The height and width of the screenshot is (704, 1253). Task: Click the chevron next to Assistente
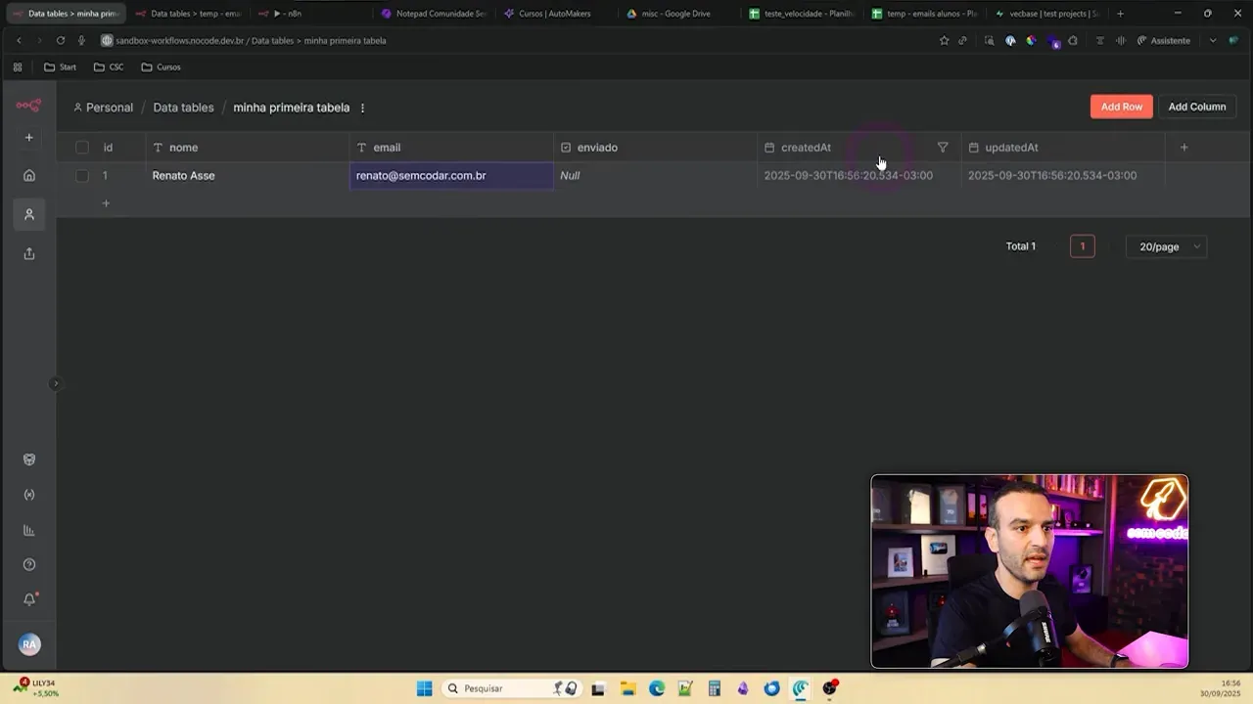[x=1211, y=40]
